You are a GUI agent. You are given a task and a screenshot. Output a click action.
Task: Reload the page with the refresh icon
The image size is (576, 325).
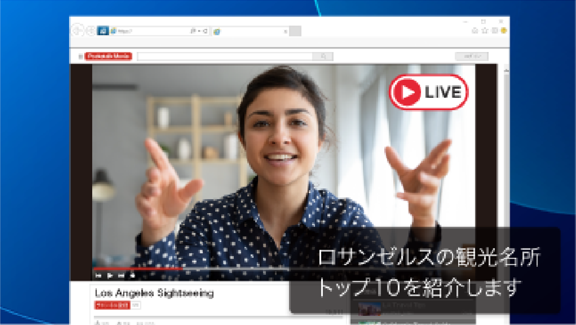pos(205,31)
